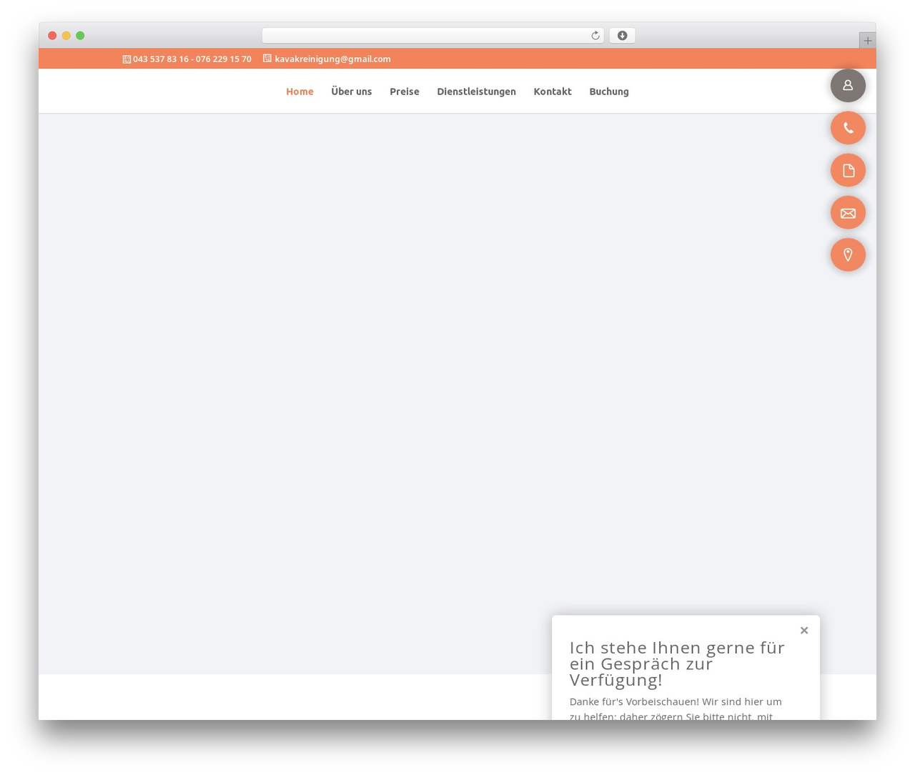Click the yellow minimize window button
The height and width of the screenshot is (775, 915).
(x=66, y=36)
